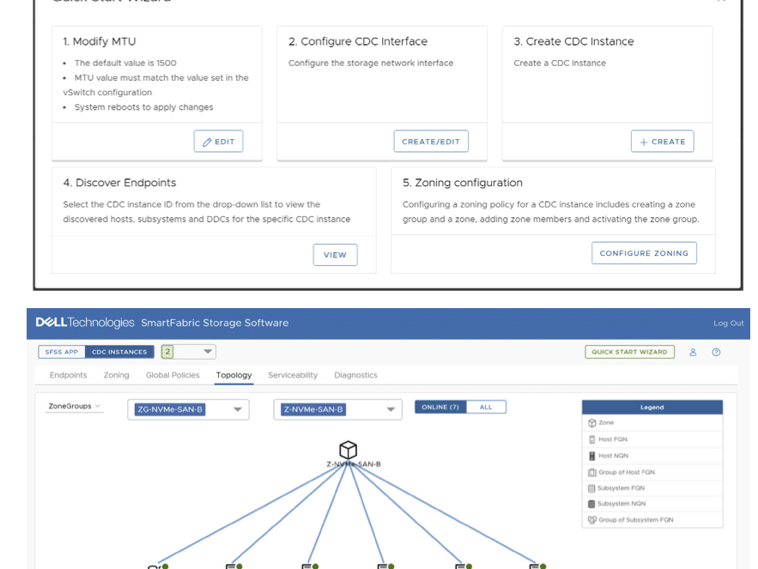Open the Diagnostics tab
The width and height of the screenshot is (758, 569).
pyautogui.click(x=355, y=375)
